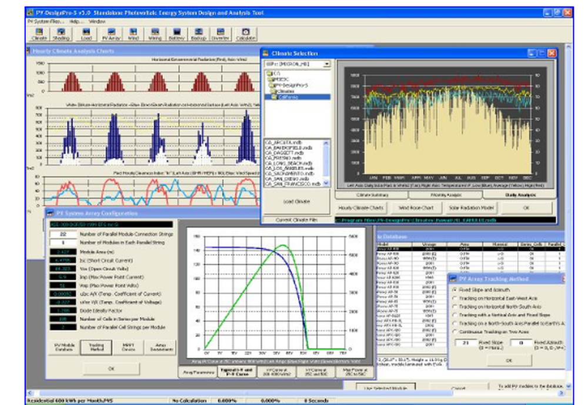Edit the Fixed Slope value field
Viewport: 588px width, 405px height.
tap(465, 343)
